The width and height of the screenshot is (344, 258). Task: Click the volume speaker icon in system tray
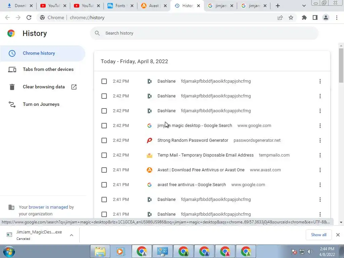click(310, 252)
